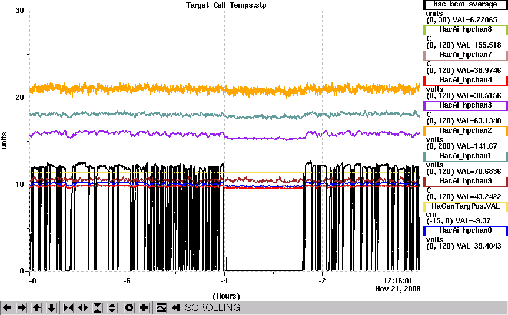Click the VAL=38.5156 reading
The image size is (508, 315).
click(479, 96)
